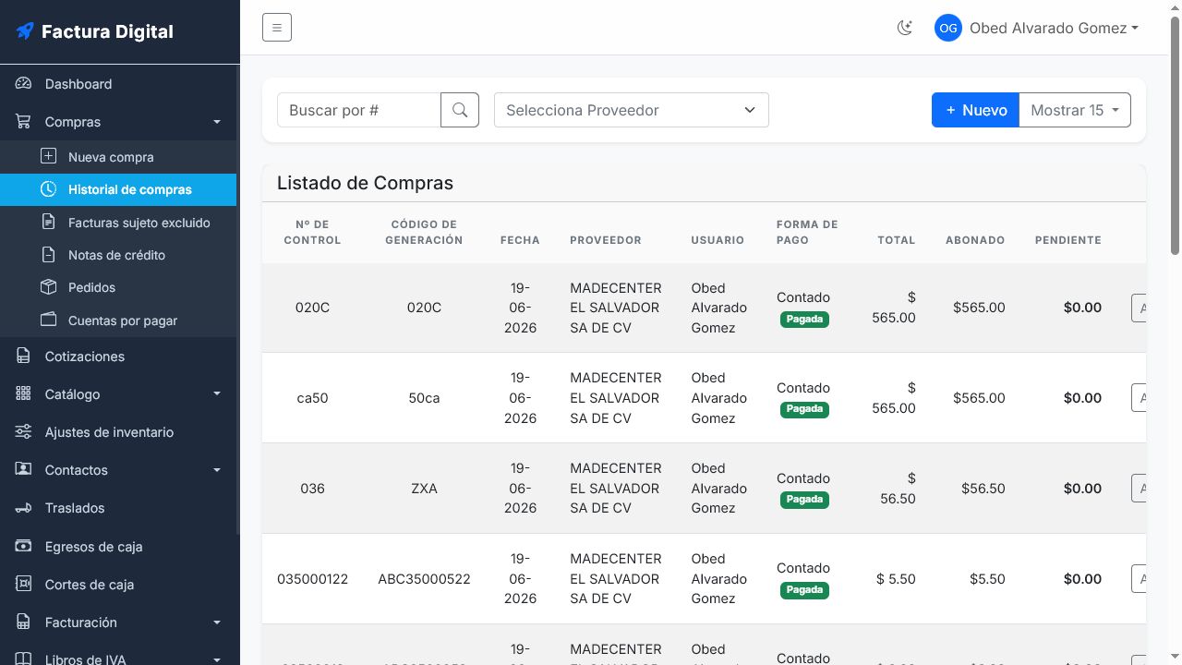Open Cortes de caja link
1182x665 pixels.
click(118, 585)
